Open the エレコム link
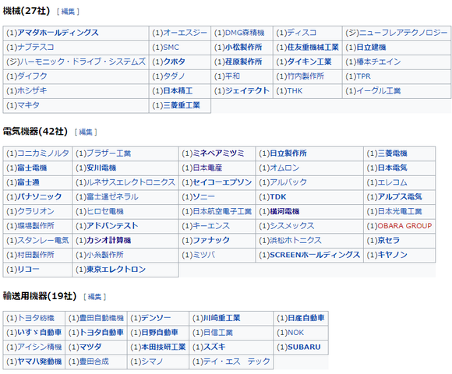Image resolution: width=452 pixels, height=374 pixels. pyautogui.click(x=392, y=182)
